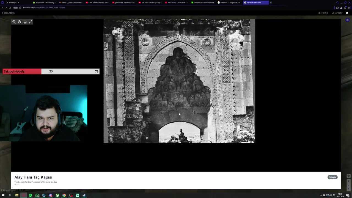Reload the current page

point(10,7)
